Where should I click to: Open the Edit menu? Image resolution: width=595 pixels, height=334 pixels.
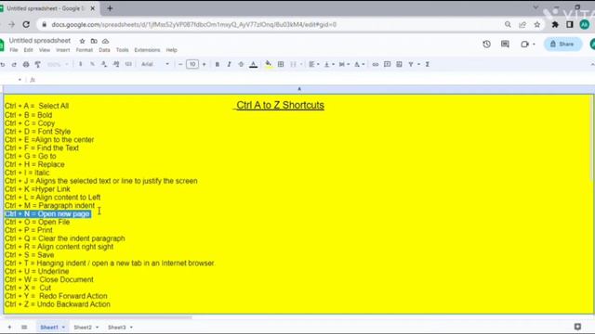(29, 50)
